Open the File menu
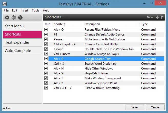The image size is (168, 113). 6,10
